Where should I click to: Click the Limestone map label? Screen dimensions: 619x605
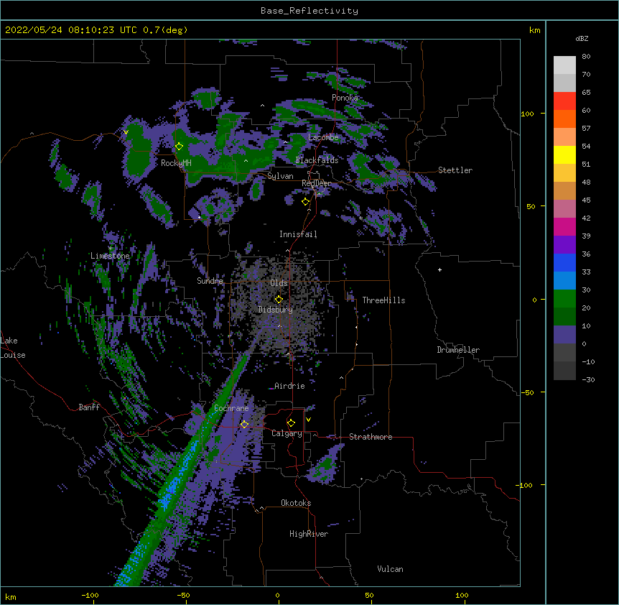tap(110, 256)
